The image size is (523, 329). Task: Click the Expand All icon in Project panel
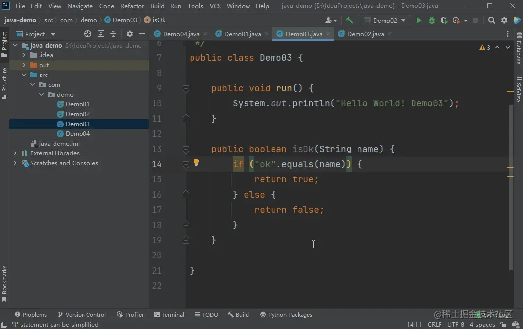(x=100, y=34)
